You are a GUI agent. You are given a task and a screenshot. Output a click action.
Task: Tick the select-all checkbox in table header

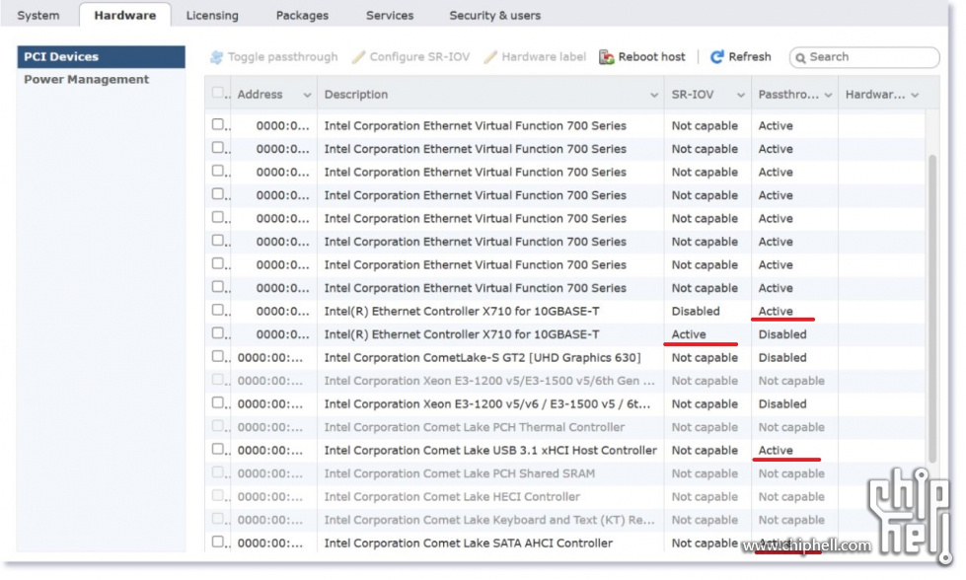[217, 93]
